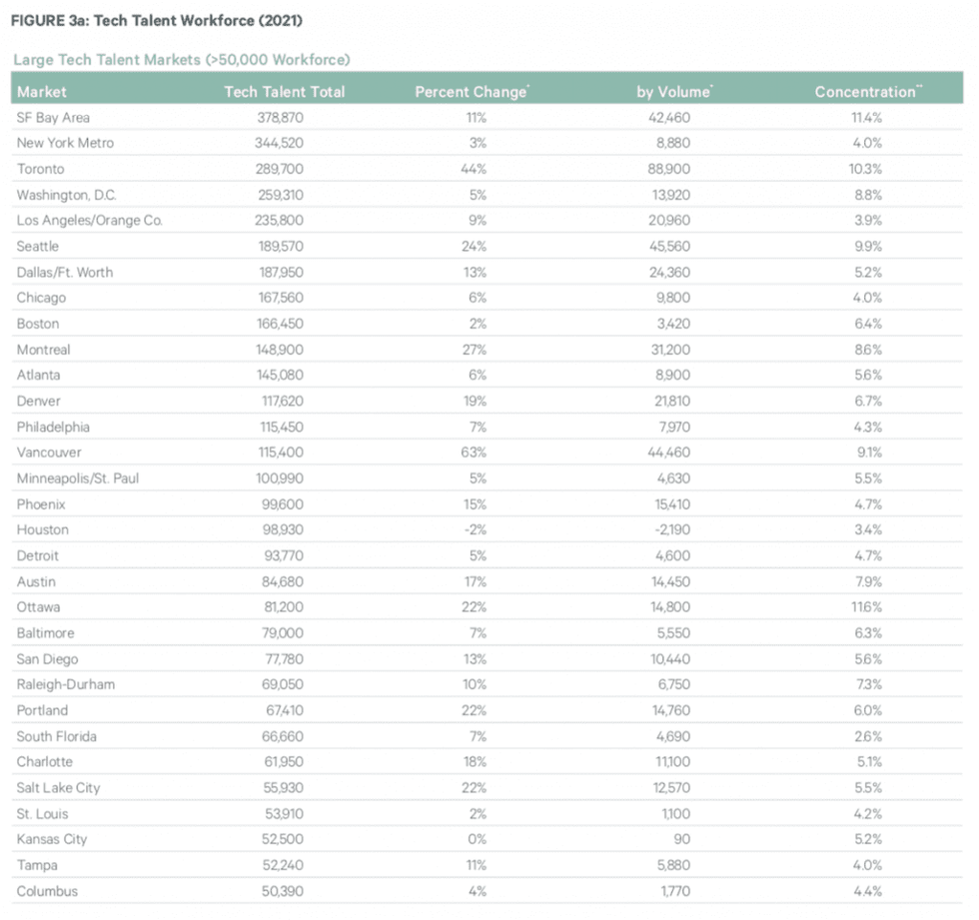Click Montreal's 31,200 volume value

pos(670,350)
